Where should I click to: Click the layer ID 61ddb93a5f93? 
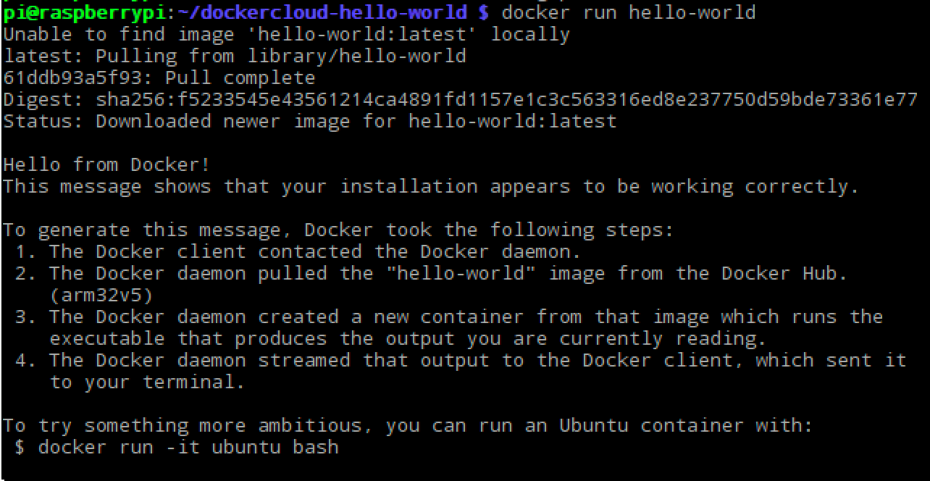coord(77,78)
